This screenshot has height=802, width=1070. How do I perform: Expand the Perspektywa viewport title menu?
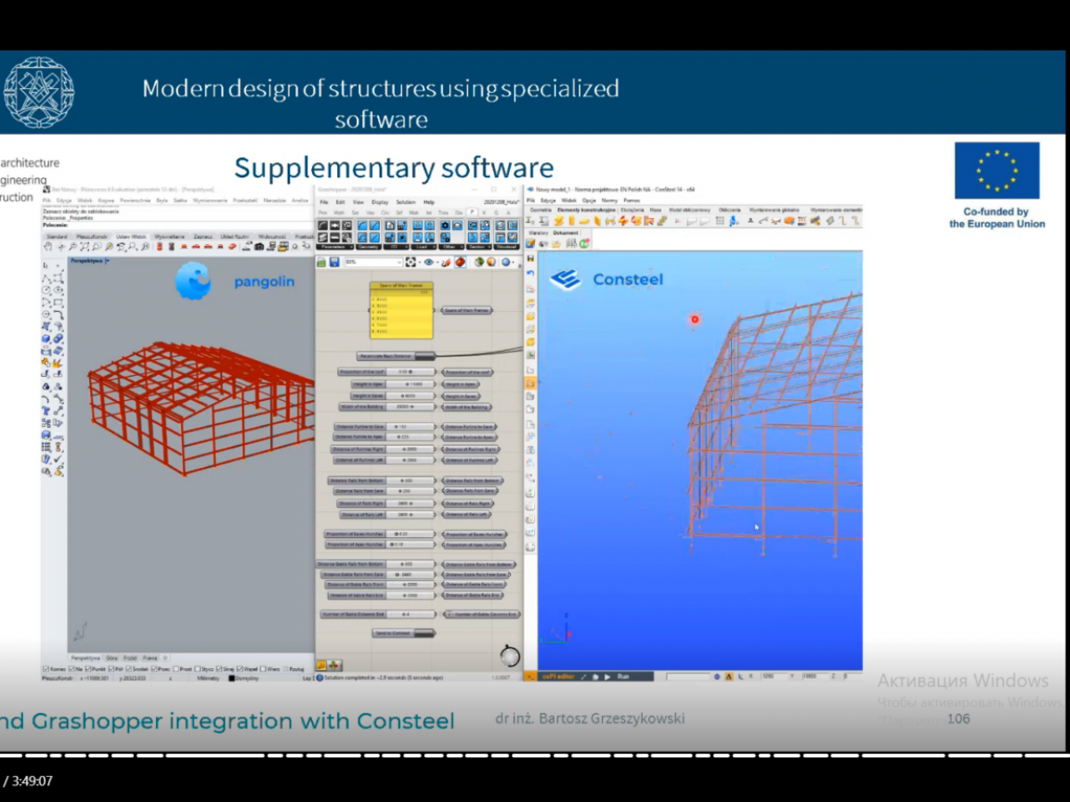[x=108, y=261]
